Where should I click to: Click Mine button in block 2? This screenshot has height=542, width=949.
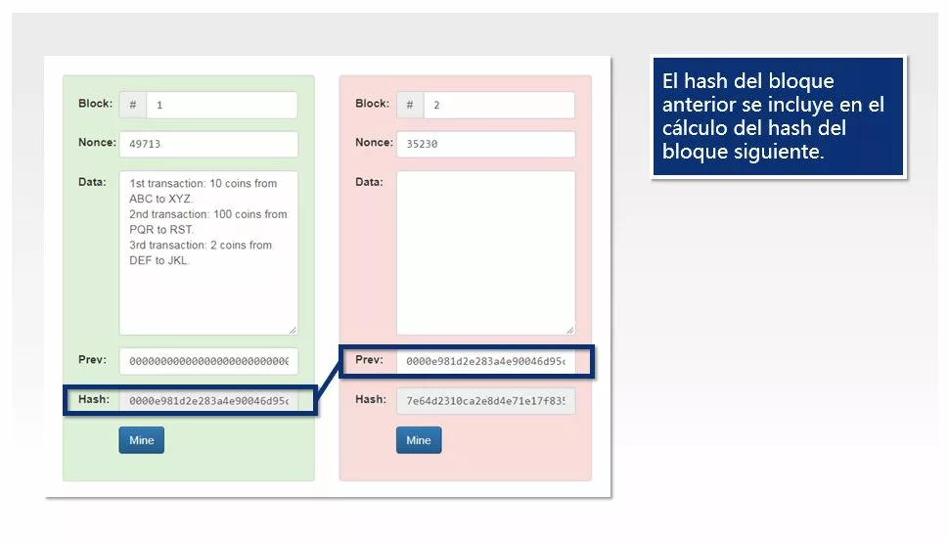pyautogui.click(x=418, y=440)
